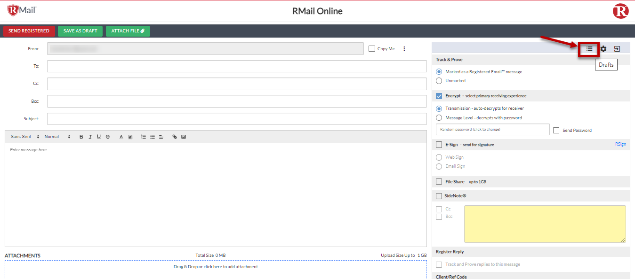635x279 pixels.
Task: Click the To recipient field
Action: tap(237, 66)
